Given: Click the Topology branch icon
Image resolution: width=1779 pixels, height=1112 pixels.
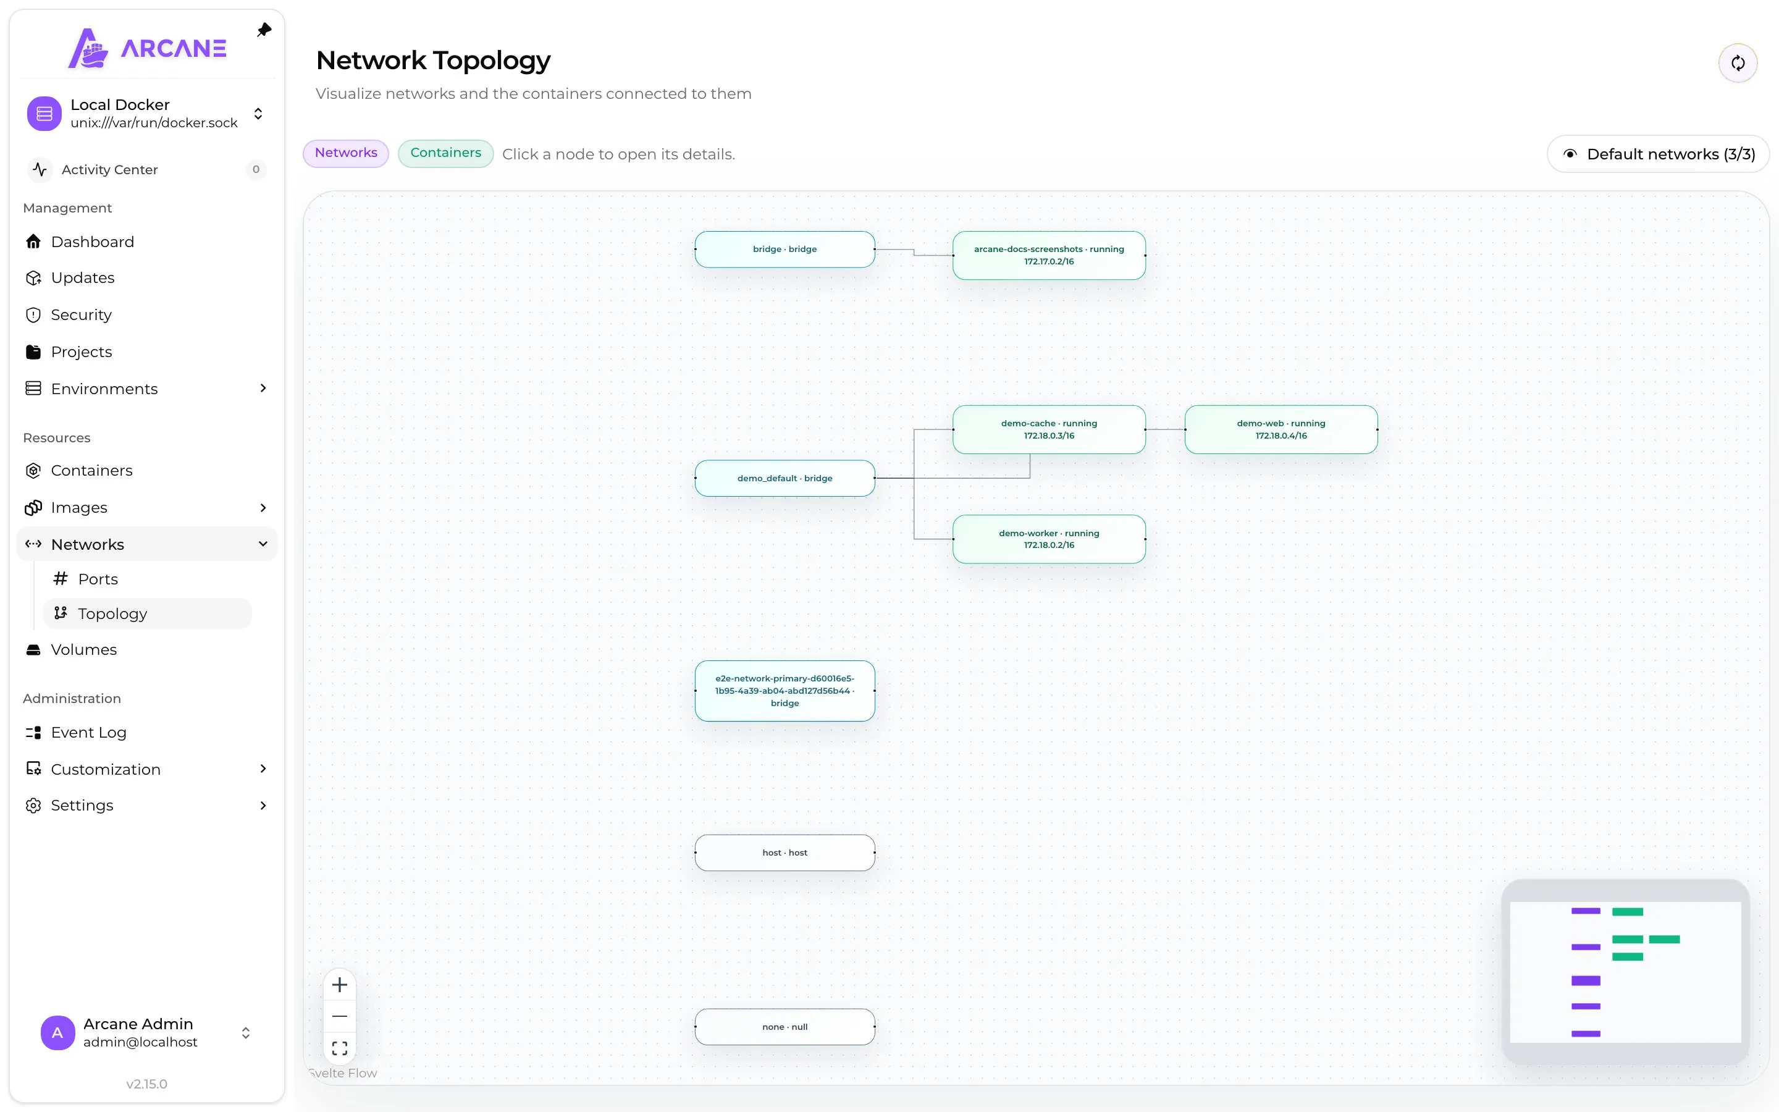Looking at the screenshot, I should (x=61, y=613).
